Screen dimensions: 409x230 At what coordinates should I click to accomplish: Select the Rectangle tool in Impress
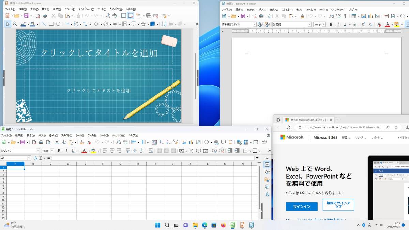(x=51, y=24)
